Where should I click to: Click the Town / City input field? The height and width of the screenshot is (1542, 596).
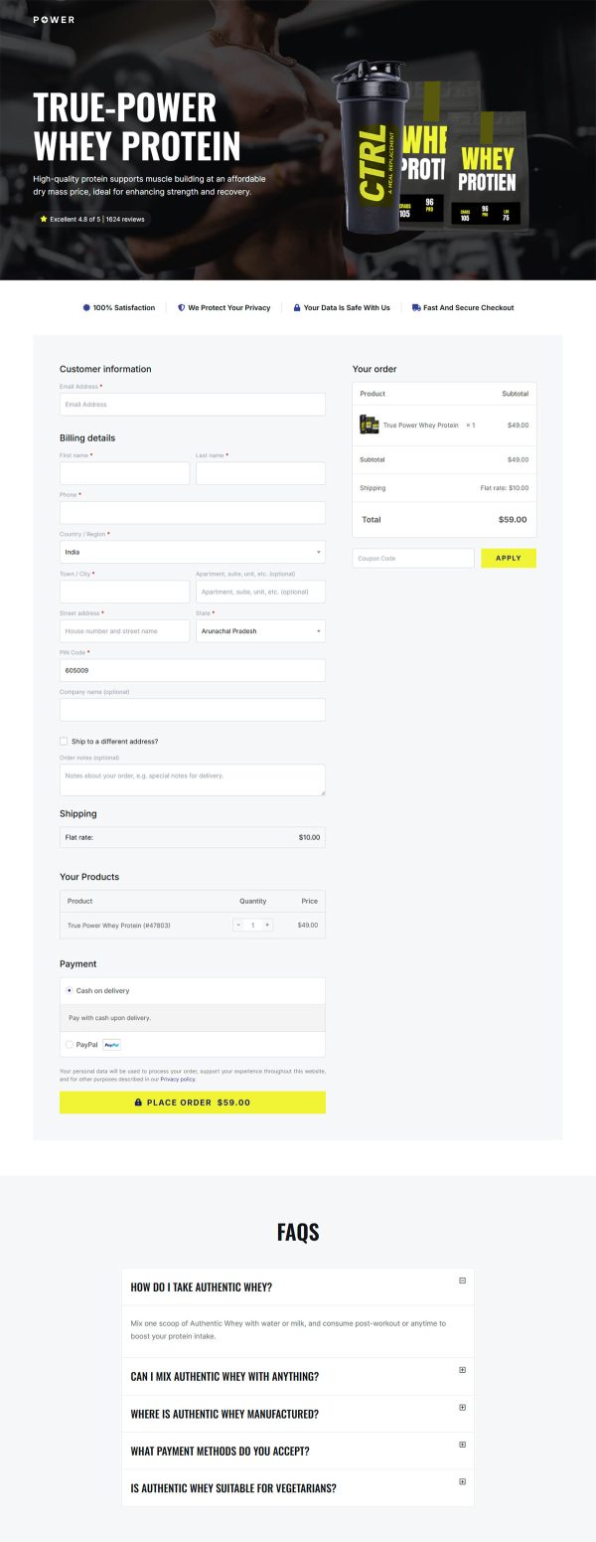pyautogui.click(x=124, y=592)
